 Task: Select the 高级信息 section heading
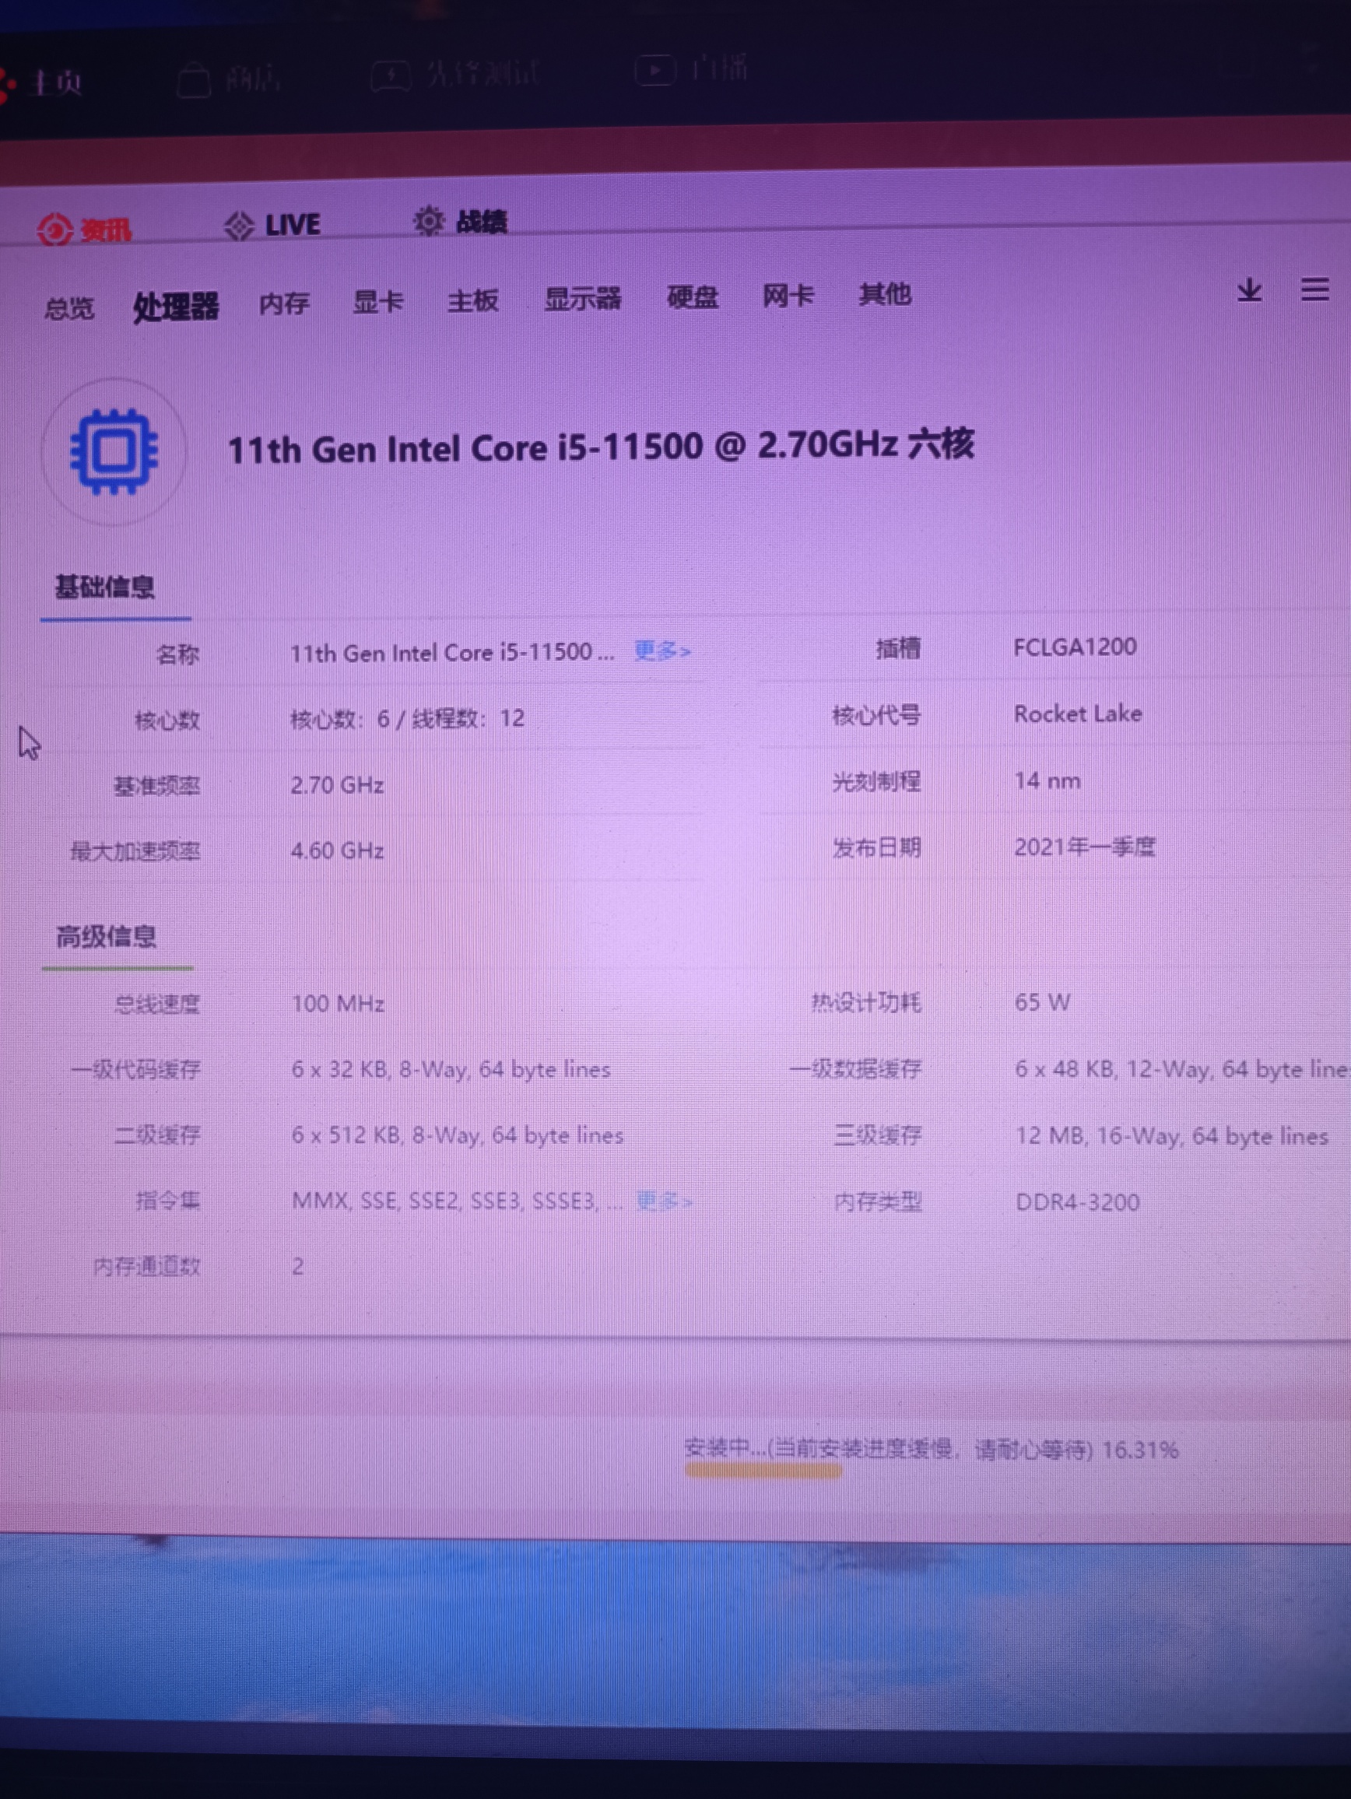pos(106,937)
